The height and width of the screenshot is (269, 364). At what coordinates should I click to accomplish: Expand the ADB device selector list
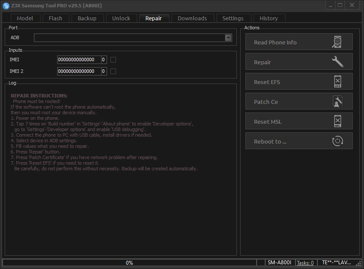pyautogui.click(x=228, y=38)
